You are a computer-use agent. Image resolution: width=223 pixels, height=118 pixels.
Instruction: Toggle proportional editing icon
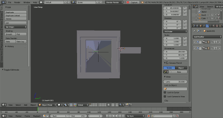[x=113, y=105]
